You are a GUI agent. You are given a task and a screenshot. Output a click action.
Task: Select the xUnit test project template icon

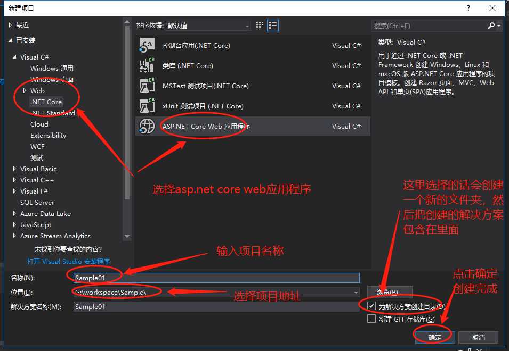(147, 106)
